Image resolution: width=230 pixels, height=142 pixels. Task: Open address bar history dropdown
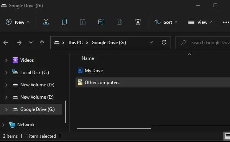click(x=151, y=43)
